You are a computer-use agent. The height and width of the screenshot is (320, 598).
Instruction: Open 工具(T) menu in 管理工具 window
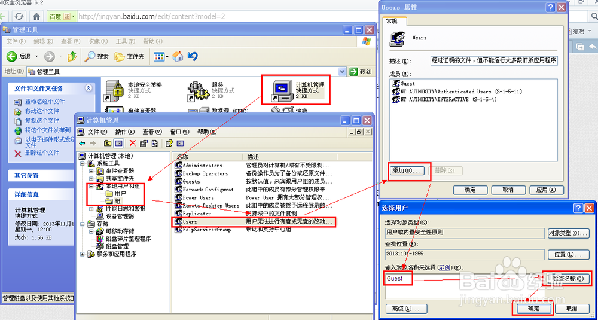click(126, 41)
